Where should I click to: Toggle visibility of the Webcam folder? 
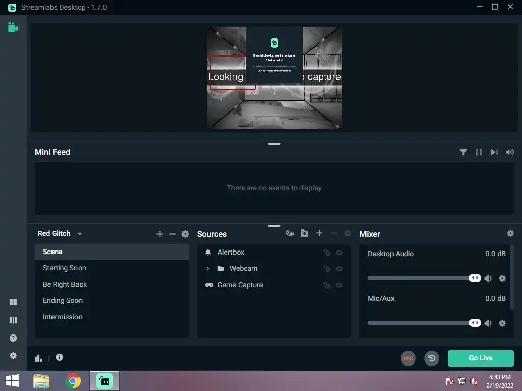click(x=339, y=269)
